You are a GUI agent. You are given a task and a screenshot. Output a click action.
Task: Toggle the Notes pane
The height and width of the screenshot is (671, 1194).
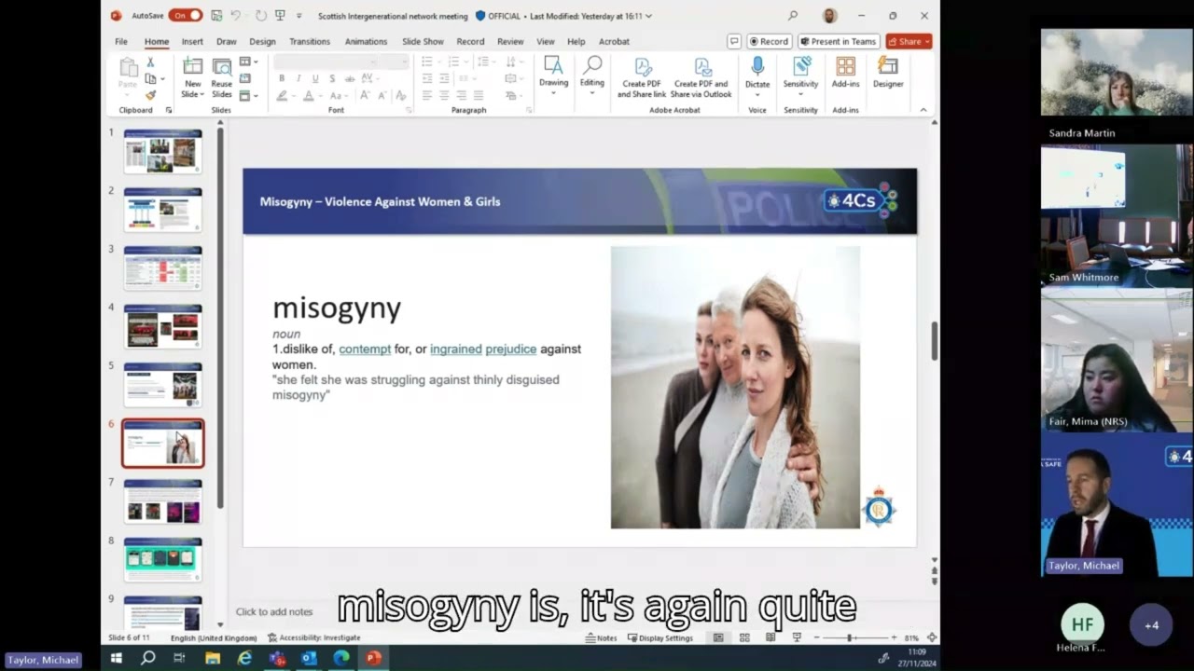[x=601, y=638]
